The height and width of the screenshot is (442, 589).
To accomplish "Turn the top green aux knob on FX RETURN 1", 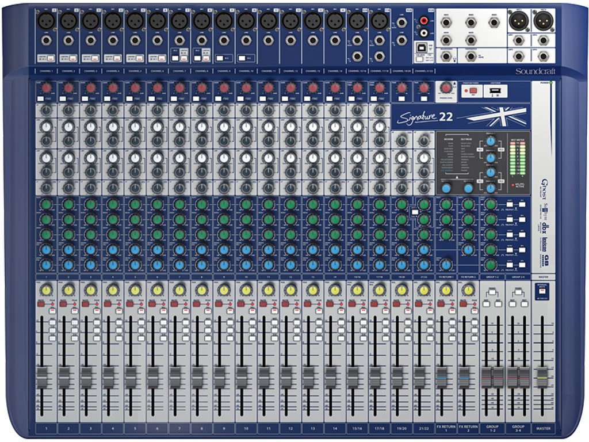I will click(446, 204).
